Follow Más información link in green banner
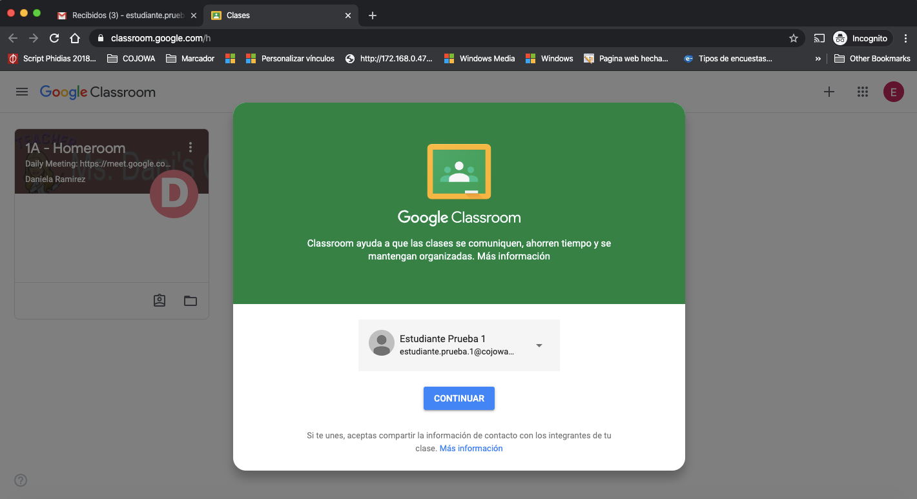917x499 pixels. click(513, 256)
